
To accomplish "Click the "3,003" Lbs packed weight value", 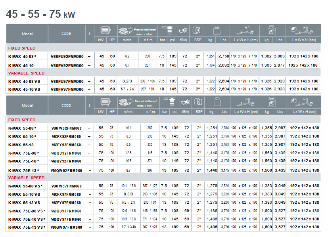I will (x=279, y=56).
